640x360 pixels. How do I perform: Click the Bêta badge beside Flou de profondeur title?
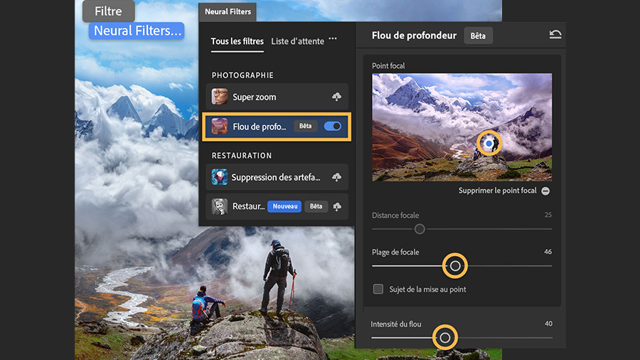(478, 36)
